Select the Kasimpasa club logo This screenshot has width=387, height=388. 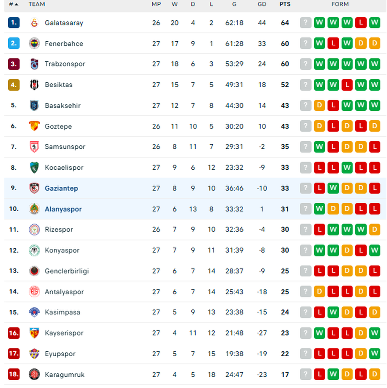34,312
